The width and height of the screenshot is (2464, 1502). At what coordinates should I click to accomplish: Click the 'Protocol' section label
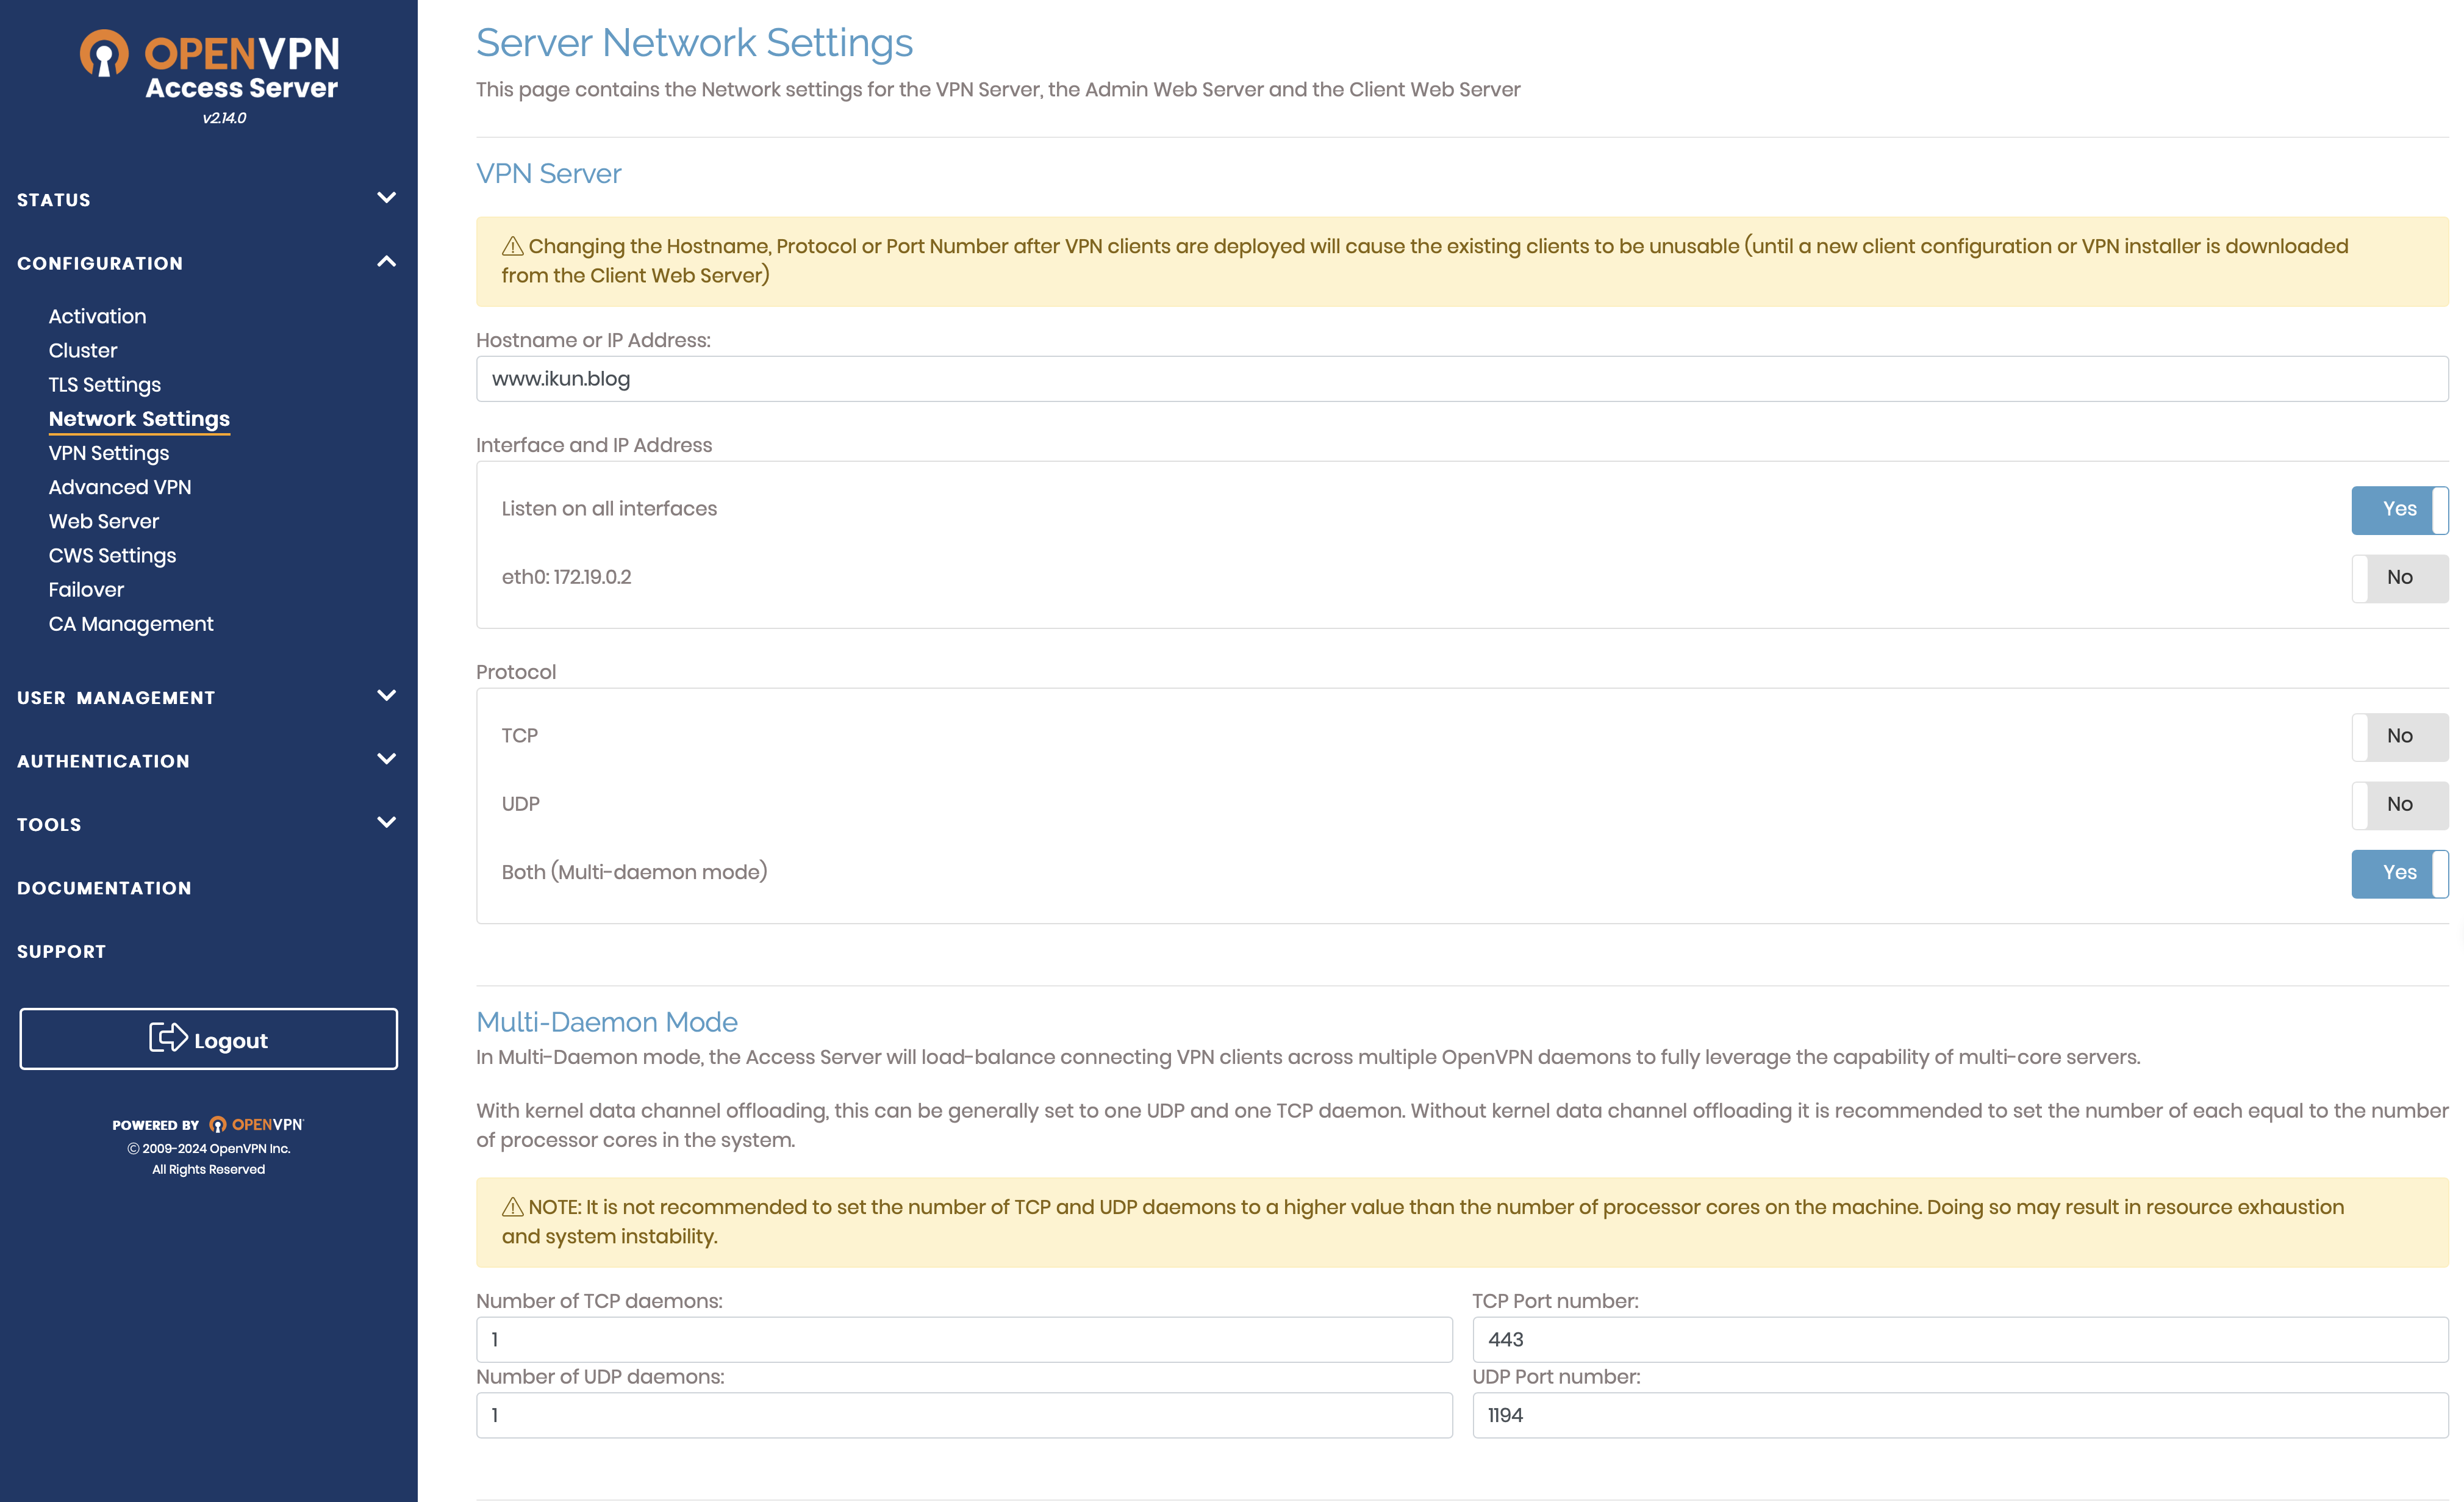[x=516, y=672]
